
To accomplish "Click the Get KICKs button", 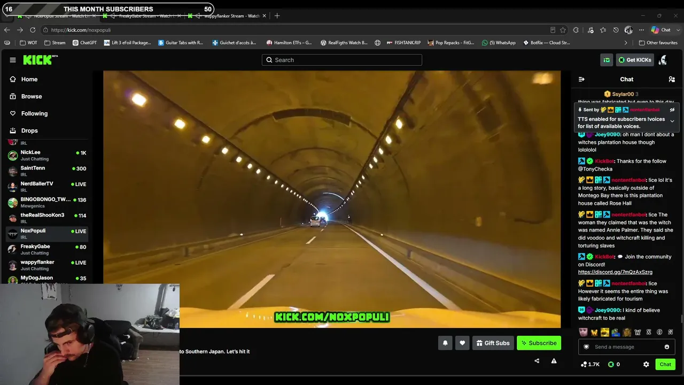I will [x=635, y=60].
